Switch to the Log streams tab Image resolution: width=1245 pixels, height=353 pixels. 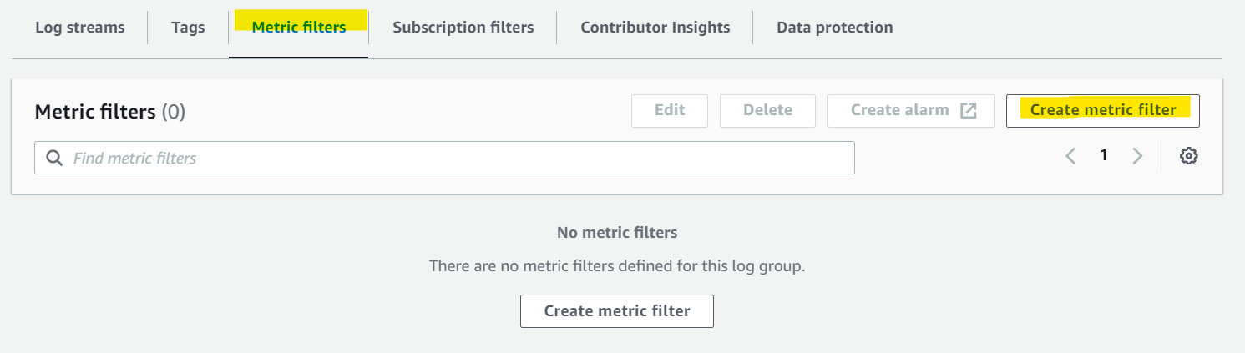(x=80, y=28)
